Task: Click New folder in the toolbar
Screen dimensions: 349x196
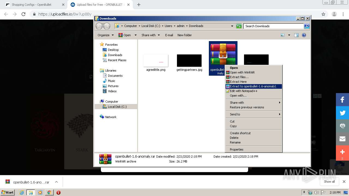Action: 185,35
